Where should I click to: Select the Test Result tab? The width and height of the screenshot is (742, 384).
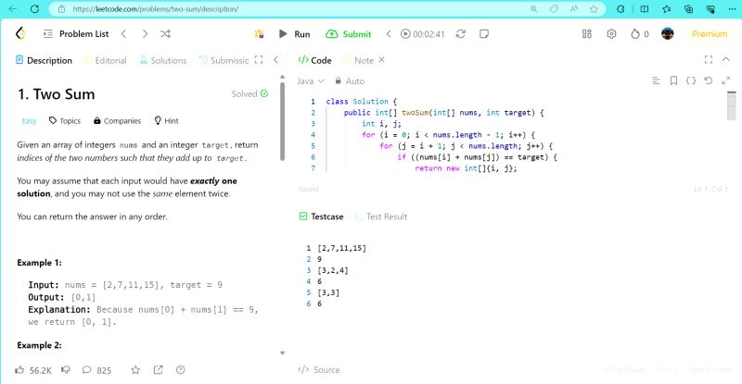[380, 217]
